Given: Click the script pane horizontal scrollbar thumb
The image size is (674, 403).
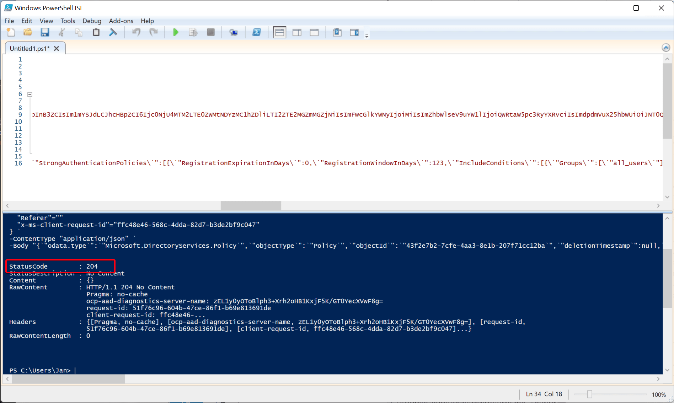Looking at the screenshot, I should point(251,205).
